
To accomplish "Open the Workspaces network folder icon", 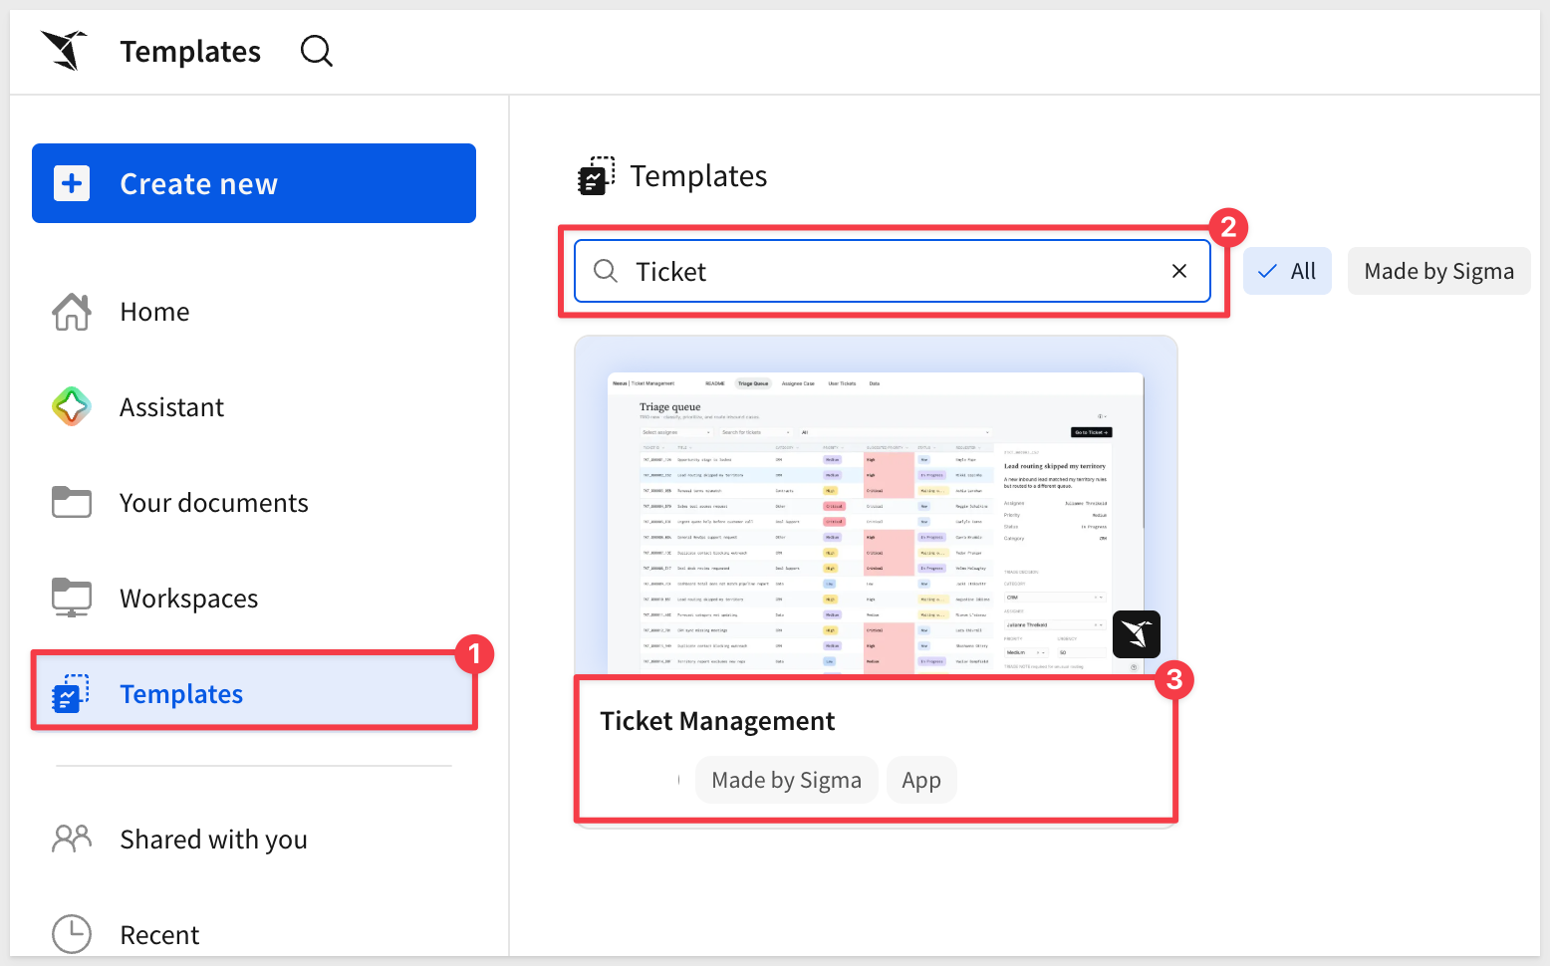I will [x=72, y=598].
